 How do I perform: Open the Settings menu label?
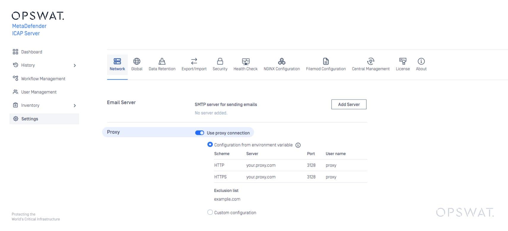[x=30, y=119]
